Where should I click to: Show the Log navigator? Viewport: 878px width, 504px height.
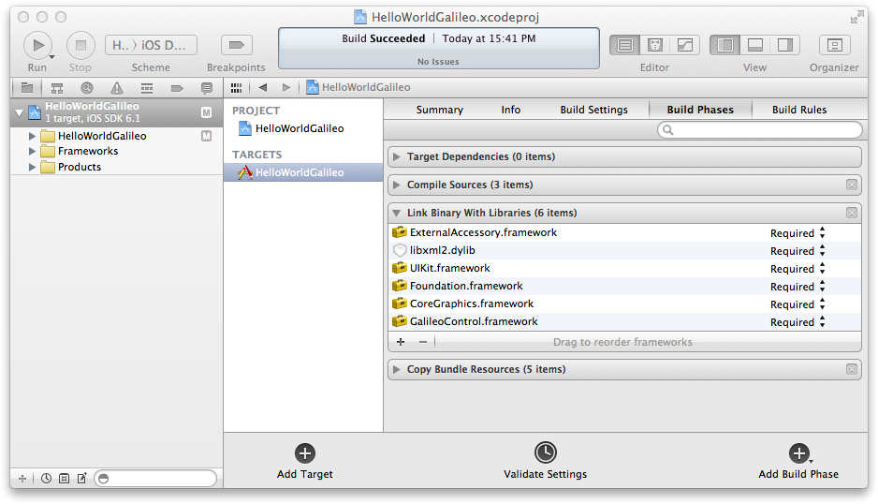[x=207, y=88]
